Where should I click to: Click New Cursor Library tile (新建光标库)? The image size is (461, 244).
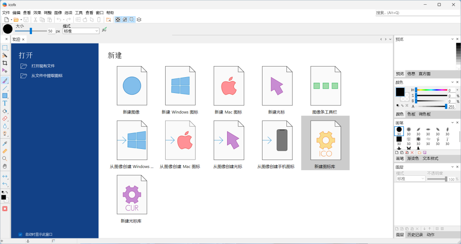coord(131,199)
